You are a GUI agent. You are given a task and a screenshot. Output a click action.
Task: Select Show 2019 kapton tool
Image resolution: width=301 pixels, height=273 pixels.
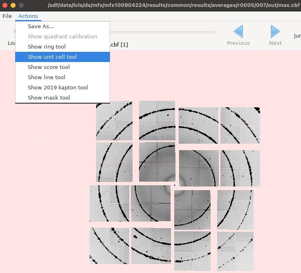63,88
